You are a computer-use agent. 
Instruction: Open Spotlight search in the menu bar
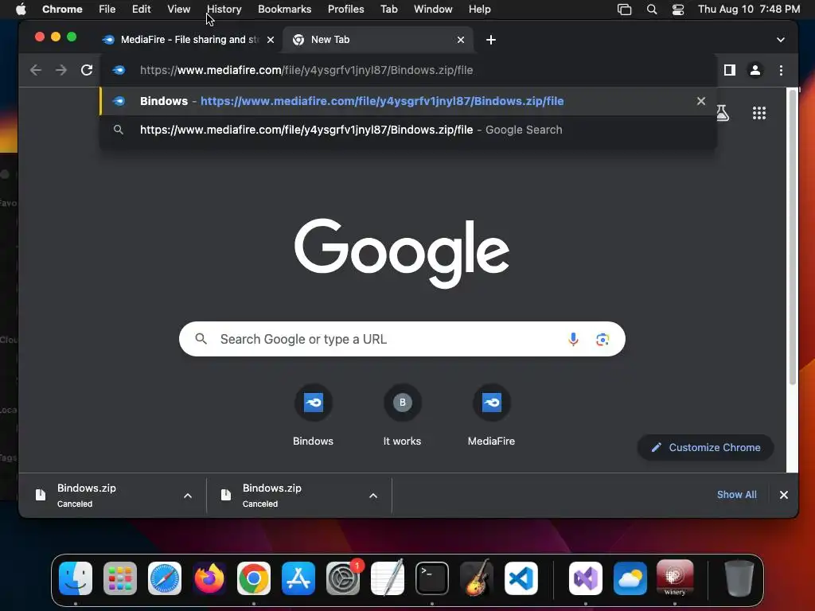click(651, 10)
